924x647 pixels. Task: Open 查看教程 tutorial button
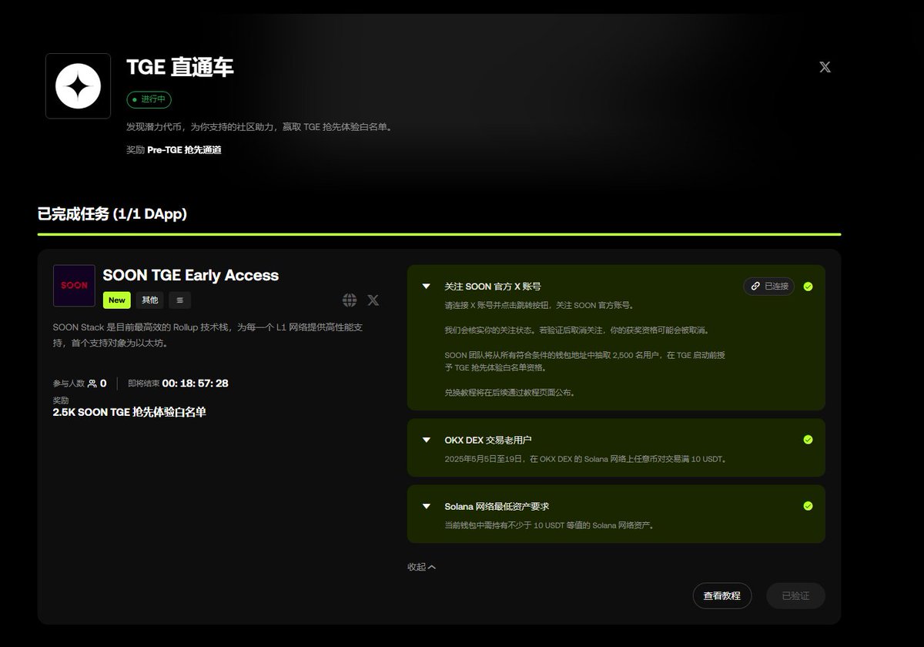click(x=722, y=595)
